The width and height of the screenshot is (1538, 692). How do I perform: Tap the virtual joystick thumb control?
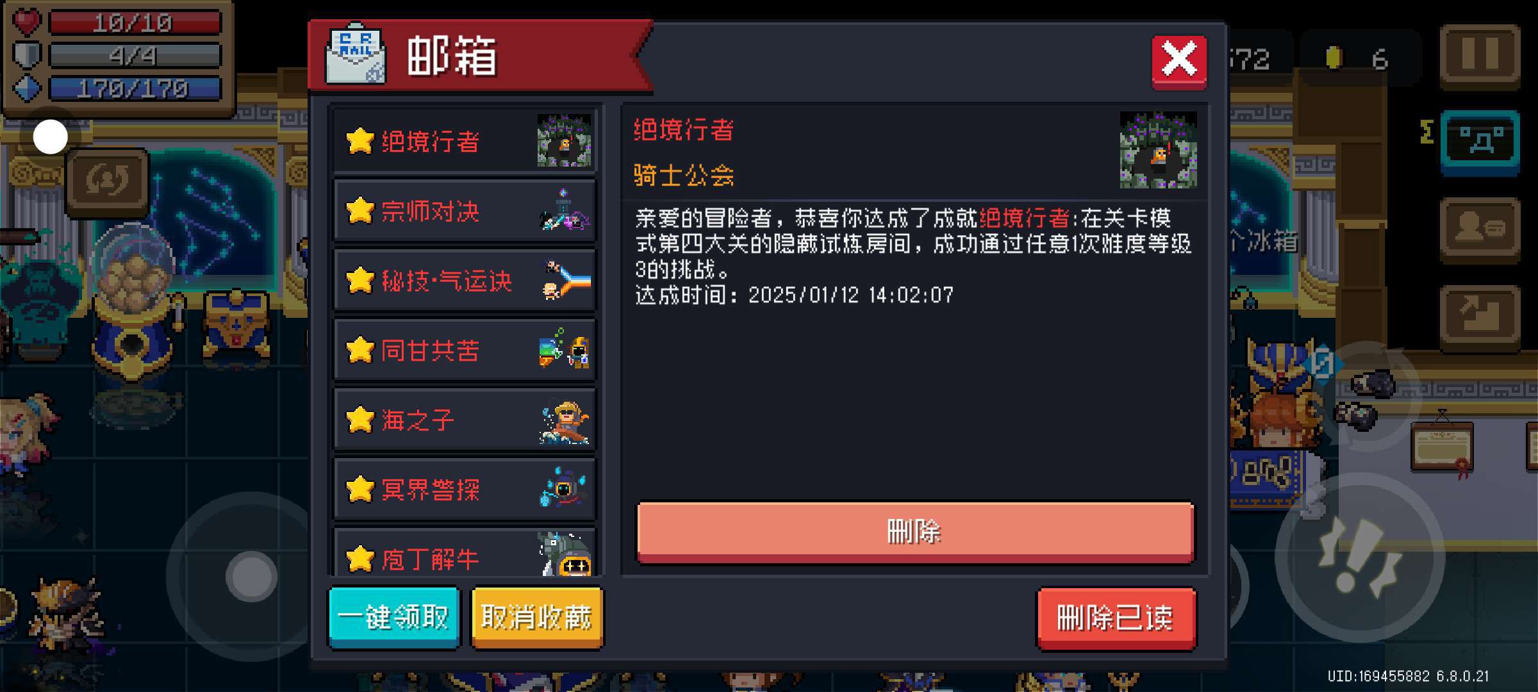pyautogui.click(x=251, y=577)
